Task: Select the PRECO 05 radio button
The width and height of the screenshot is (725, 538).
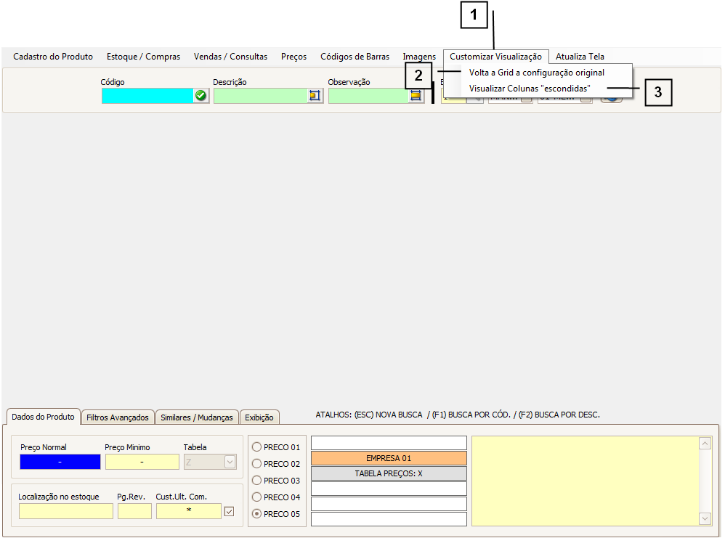Action: 256,514
